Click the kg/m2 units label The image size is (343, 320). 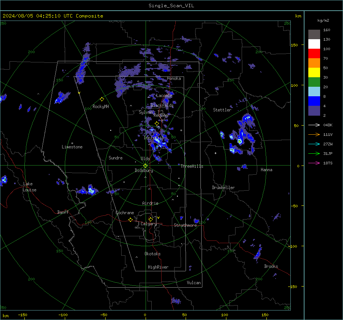tap(323, 21)
